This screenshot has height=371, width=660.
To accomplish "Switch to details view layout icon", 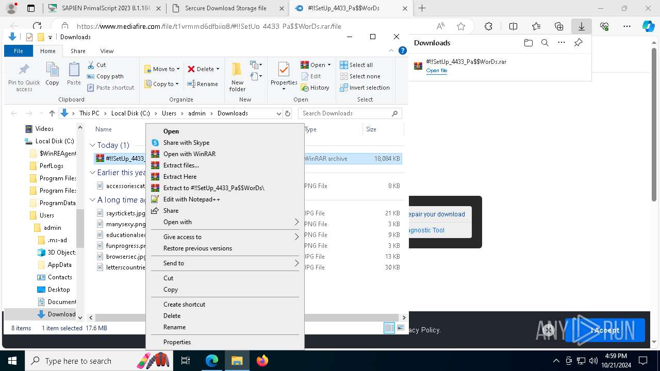I will [389, 328].
